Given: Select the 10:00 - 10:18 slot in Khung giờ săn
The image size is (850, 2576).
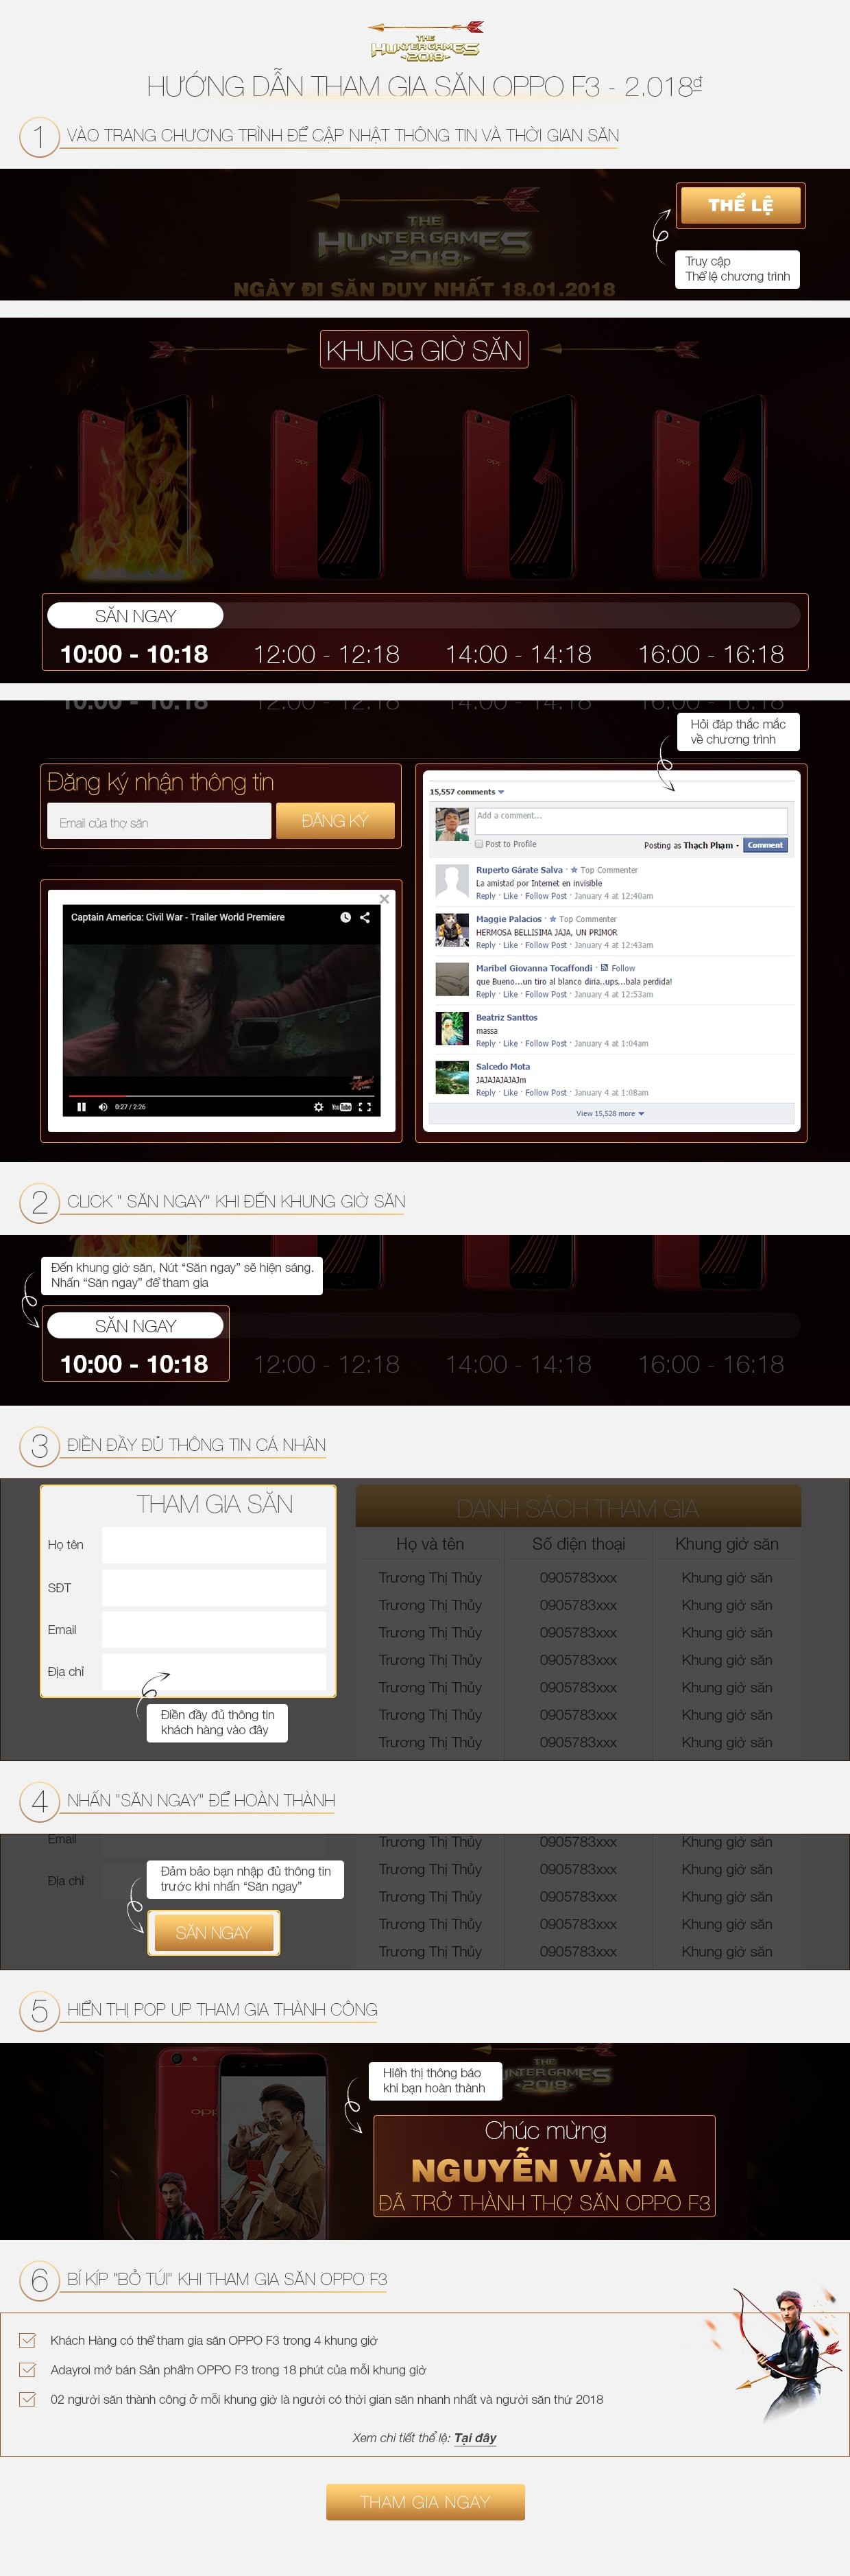Looking at the screenshot, I should tap(134, 654).
